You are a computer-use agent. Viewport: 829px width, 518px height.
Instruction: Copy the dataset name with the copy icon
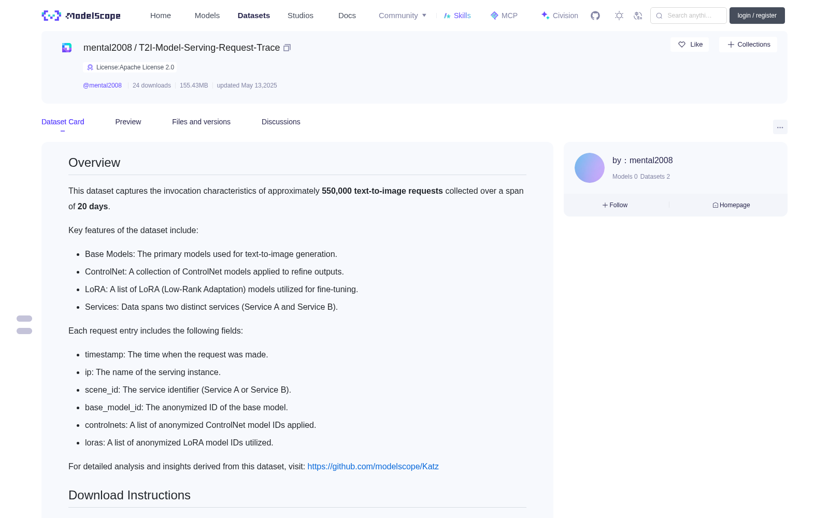pyautogui.click(x=287, y=48)
